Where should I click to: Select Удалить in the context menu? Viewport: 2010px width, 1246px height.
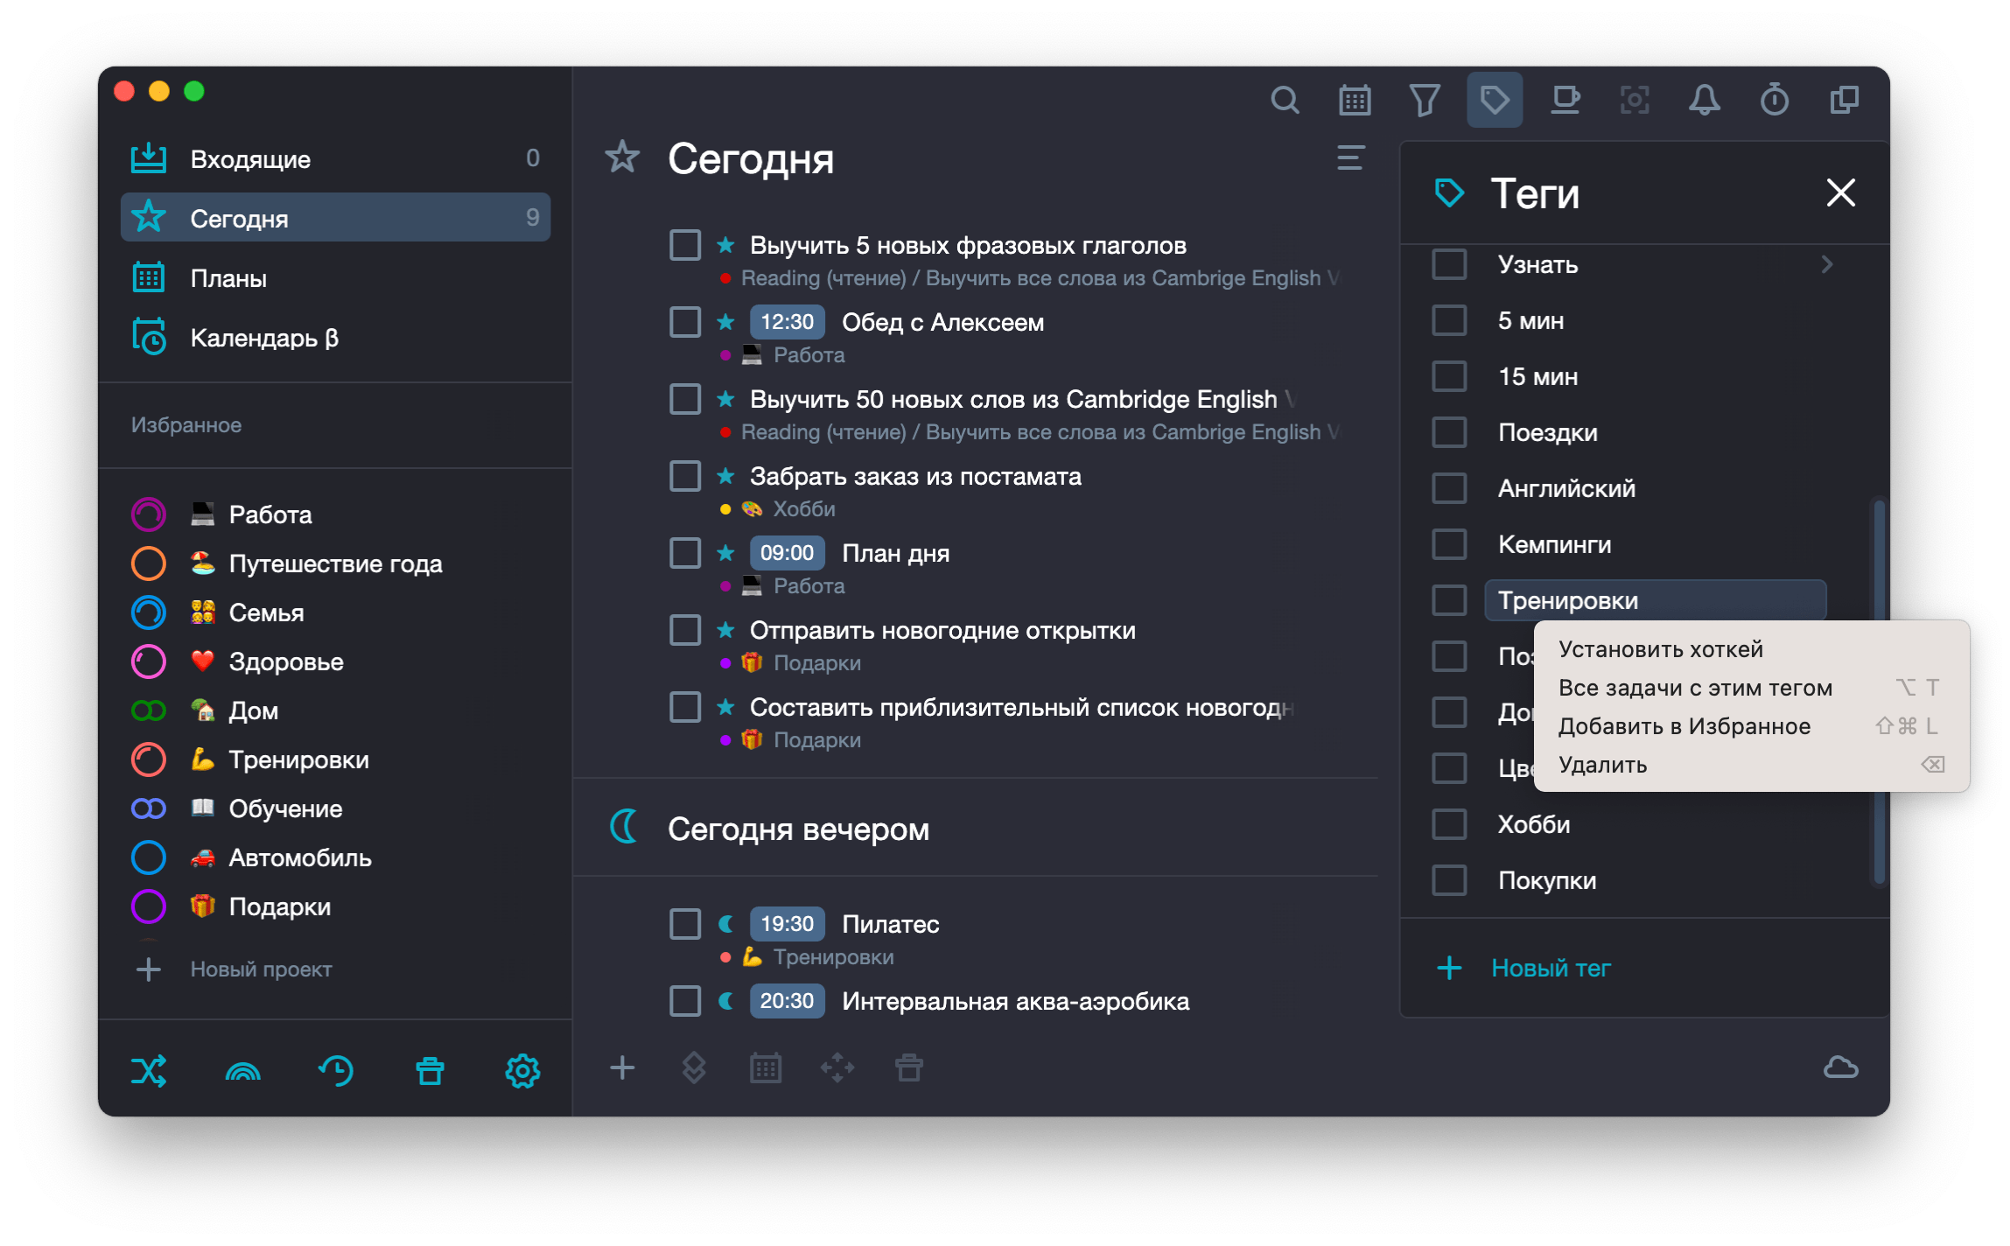(1602, 765)
